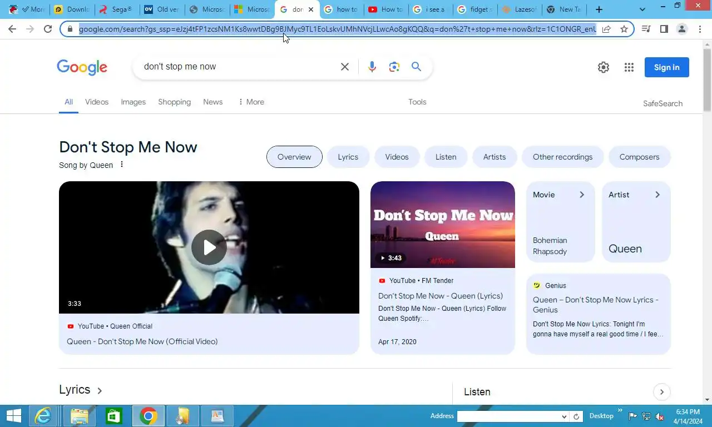Open the tab search dropdown arrow

pyautogui.click(x=642, y=9)
